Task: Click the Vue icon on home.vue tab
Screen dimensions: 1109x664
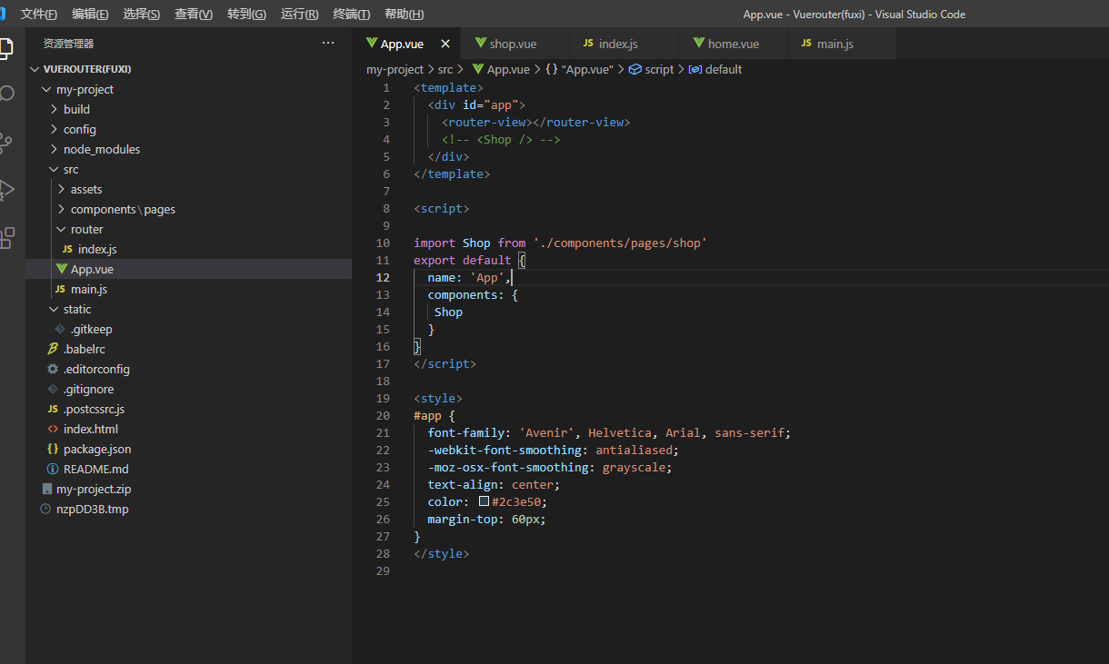Action: point(699,44)
